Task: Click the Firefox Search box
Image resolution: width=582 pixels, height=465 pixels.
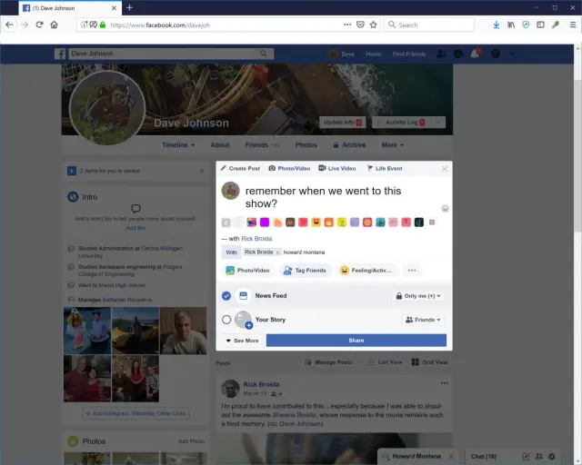Action: (x=429, y=25)
